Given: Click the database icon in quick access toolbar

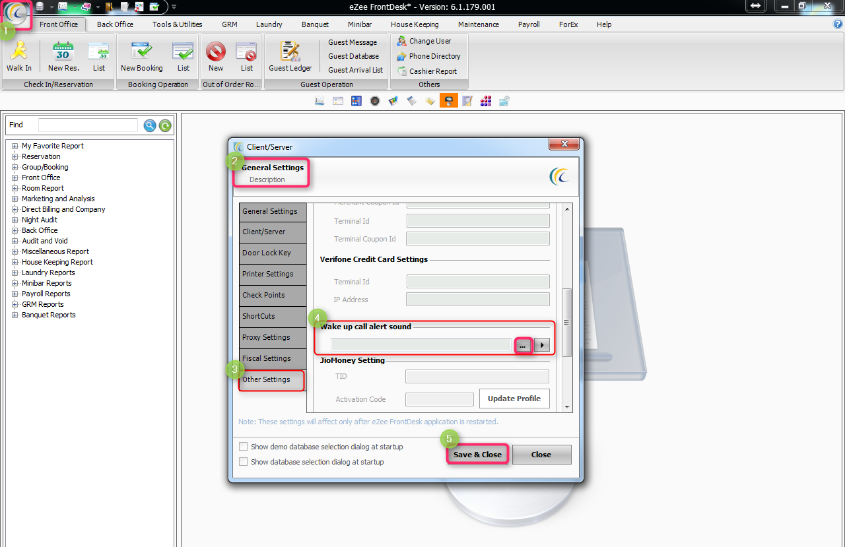Looking at the screenshot, I should click(40, 7).
